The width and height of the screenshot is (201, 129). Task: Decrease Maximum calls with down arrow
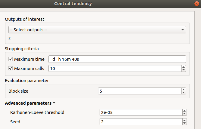(184, 70)
